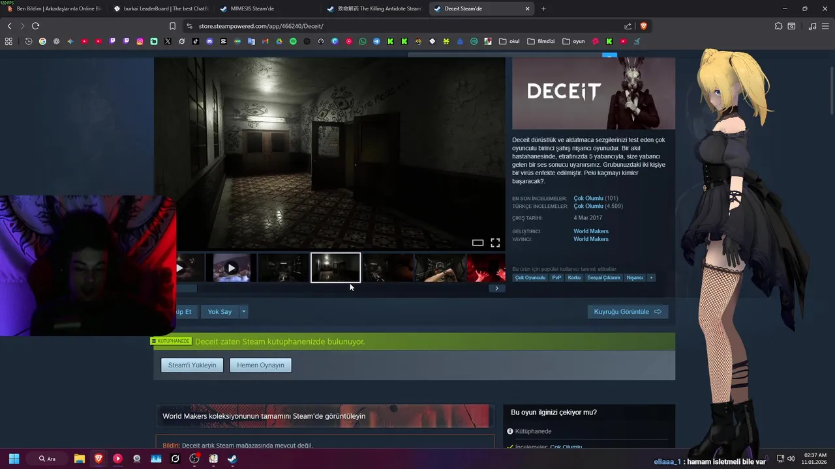Open the Brave Shields lion icon

pyautogui.click(x=643, y=26)
